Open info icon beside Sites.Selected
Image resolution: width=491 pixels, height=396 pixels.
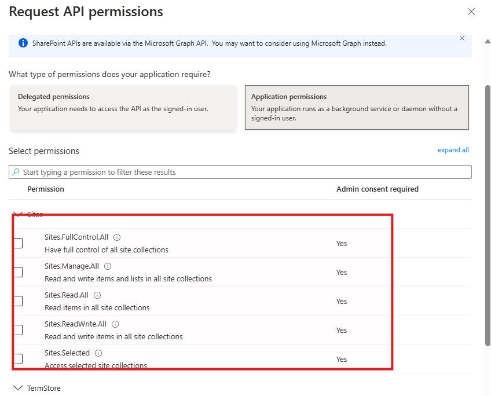[x=98, y=353]
